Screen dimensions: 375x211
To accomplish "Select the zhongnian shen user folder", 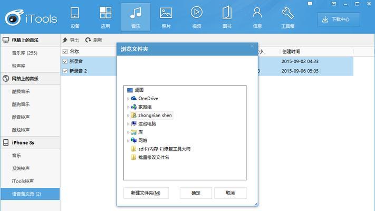I will click(151, 116).
